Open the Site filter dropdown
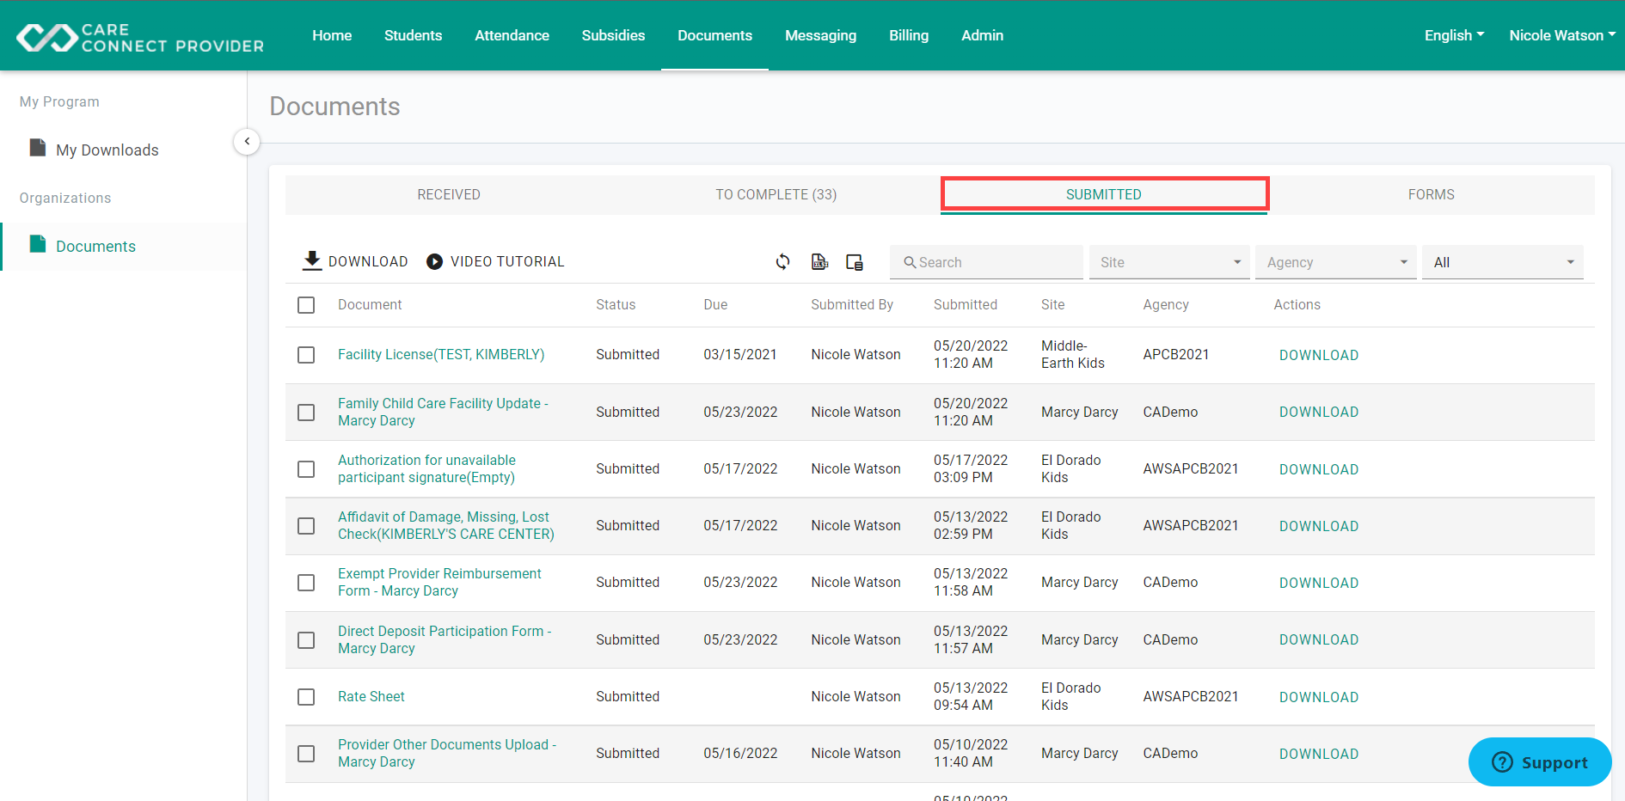This screenshot has height=801, width=1625. pos(1169,262)
